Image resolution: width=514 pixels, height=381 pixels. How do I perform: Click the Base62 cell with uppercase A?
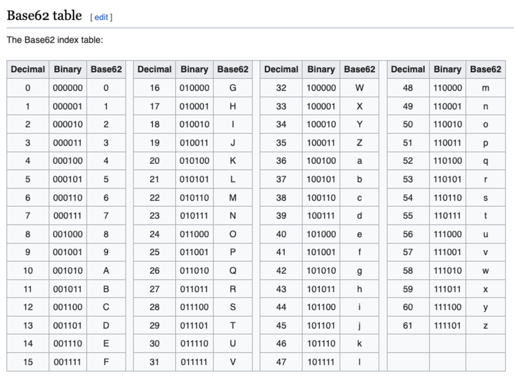click(x=106, y=271)
